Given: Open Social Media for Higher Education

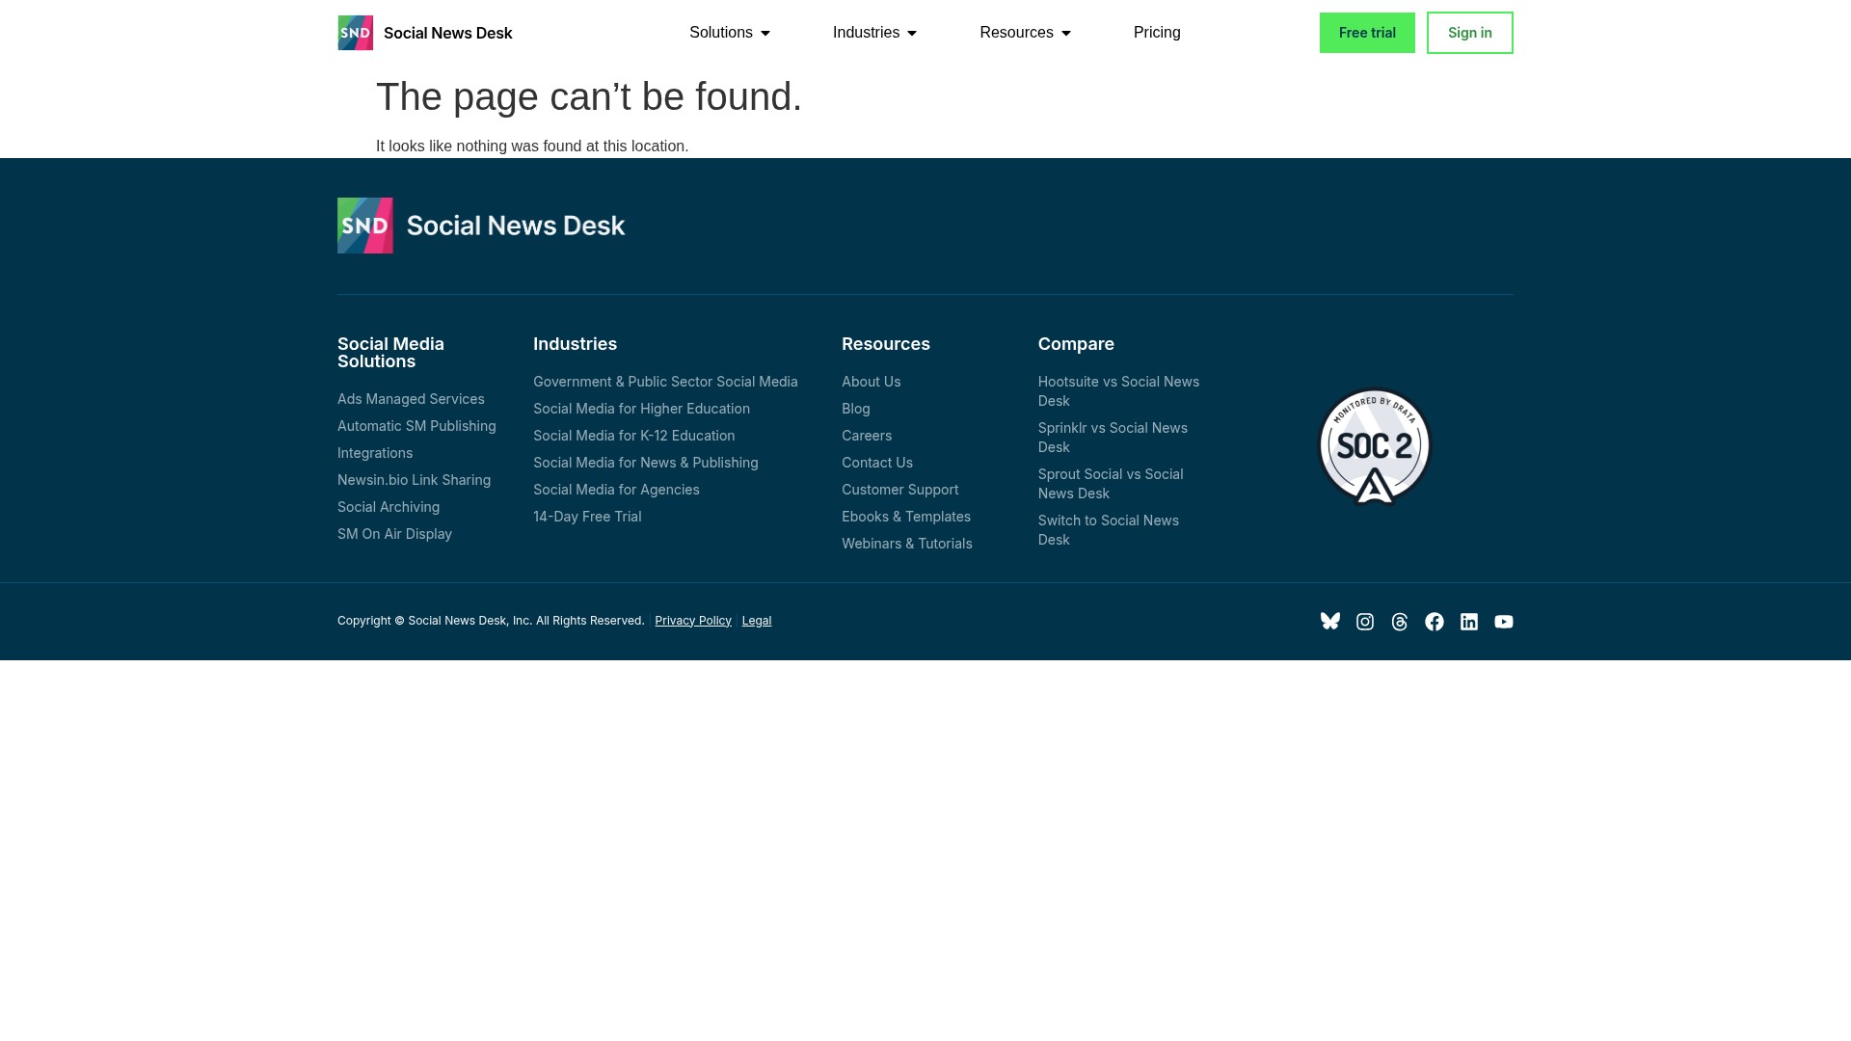Looking at the screenshot, I should 641,409.
